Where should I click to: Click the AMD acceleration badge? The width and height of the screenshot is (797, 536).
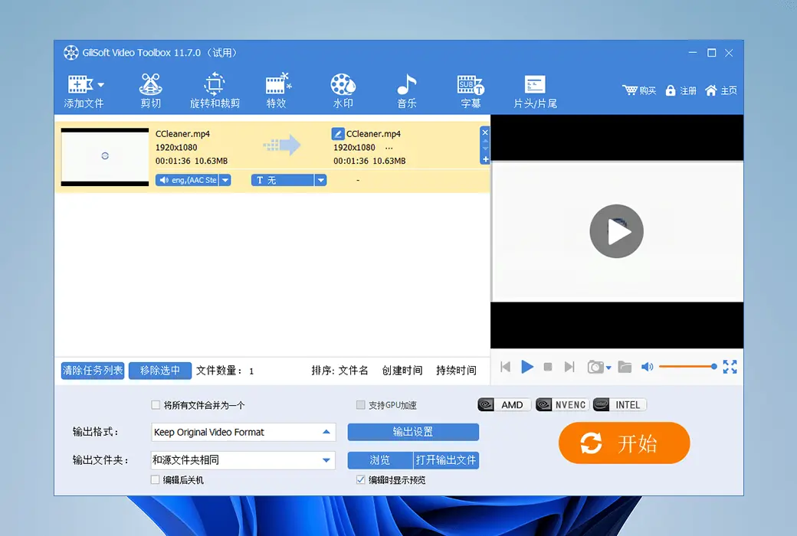pos(504,405)
